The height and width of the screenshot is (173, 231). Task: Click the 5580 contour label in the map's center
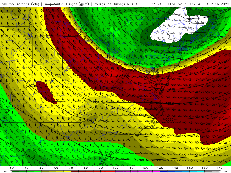click(x=98, y=102)
